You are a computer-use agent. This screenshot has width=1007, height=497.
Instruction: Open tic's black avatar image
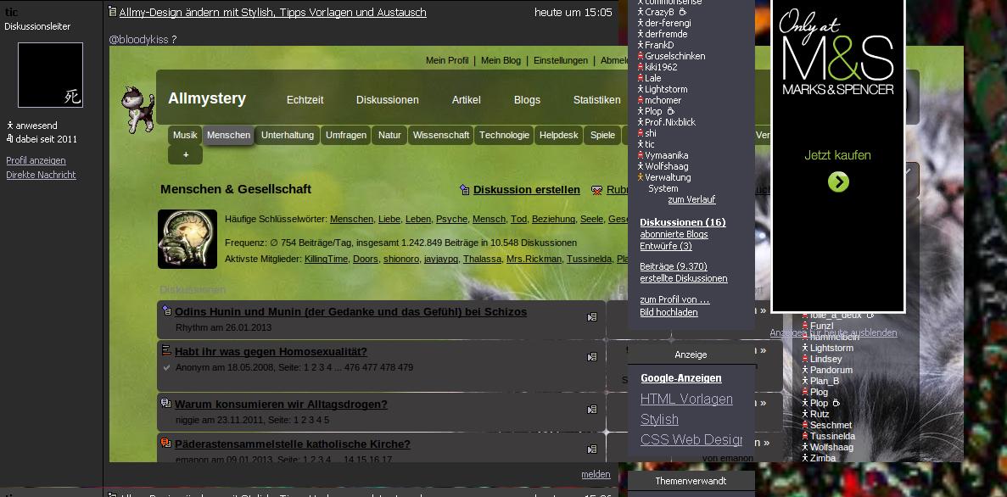coord(50,75)
